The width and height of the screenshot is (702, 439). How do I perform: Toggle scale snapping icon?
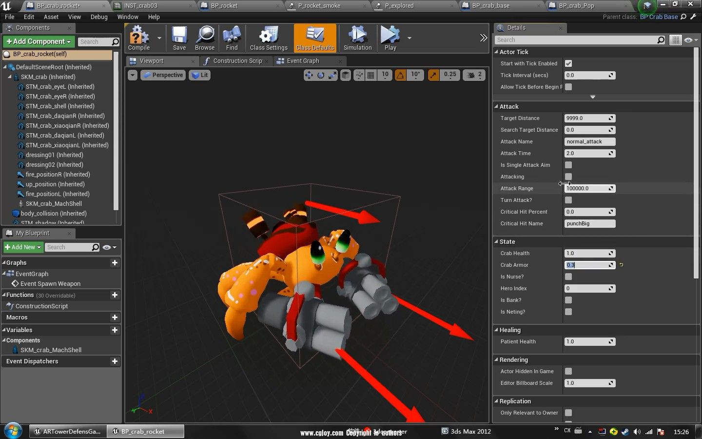tap(433, 75)
